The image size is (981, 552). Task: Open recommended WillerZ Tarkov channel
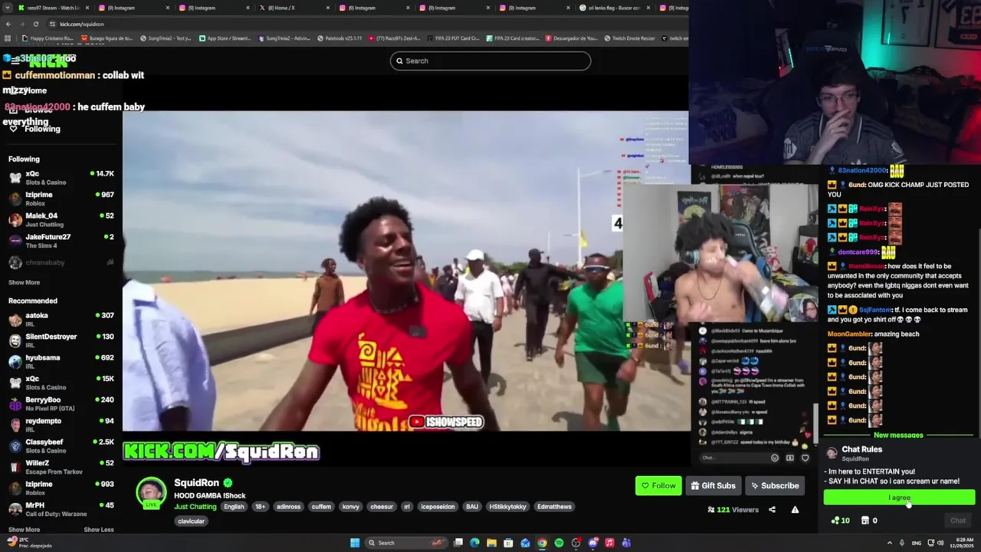pos(61,467)
